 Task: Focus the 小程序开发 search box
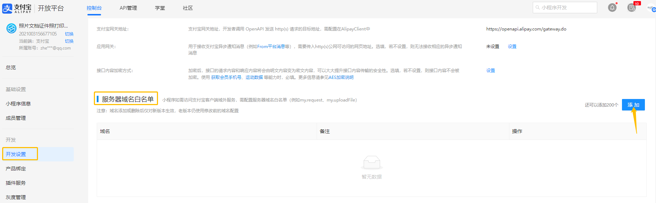click(565, 8)
